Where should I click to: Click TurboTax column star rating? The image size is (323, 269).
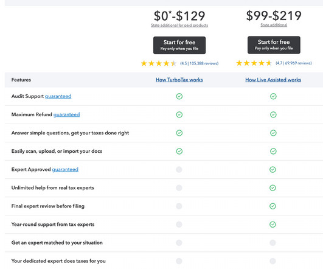[x=159, y=63]
